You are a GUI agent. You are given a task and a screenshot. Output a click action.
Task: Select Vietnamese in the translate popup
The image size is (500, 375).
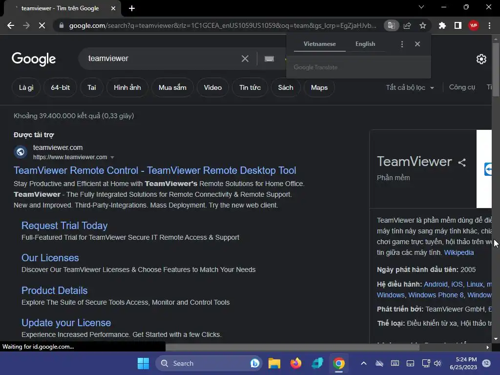(x=319, y=44)
